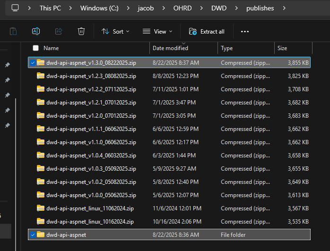The width and height of the screenshot is (330, 251).
Task: Click the navigation pane vertical scrollbar
Action: (x=15, y=174)
